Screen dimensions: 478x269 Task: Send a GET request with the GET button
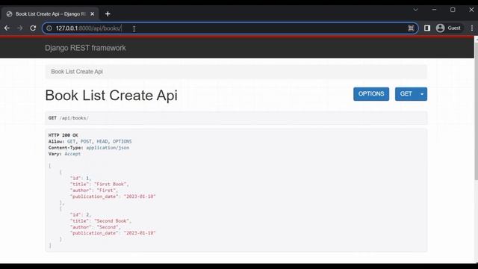point(406,94)
